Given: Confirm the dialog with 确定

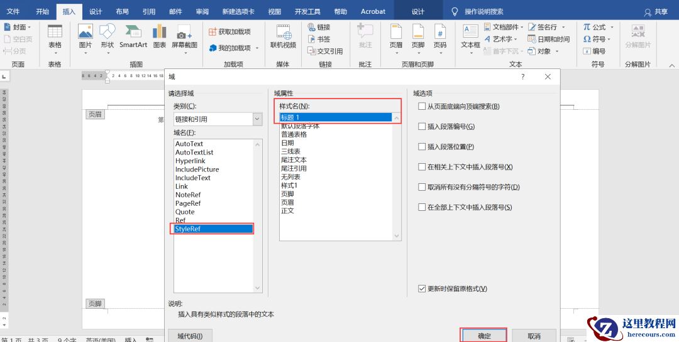Looking at the screenshot, I should [484, 336].
